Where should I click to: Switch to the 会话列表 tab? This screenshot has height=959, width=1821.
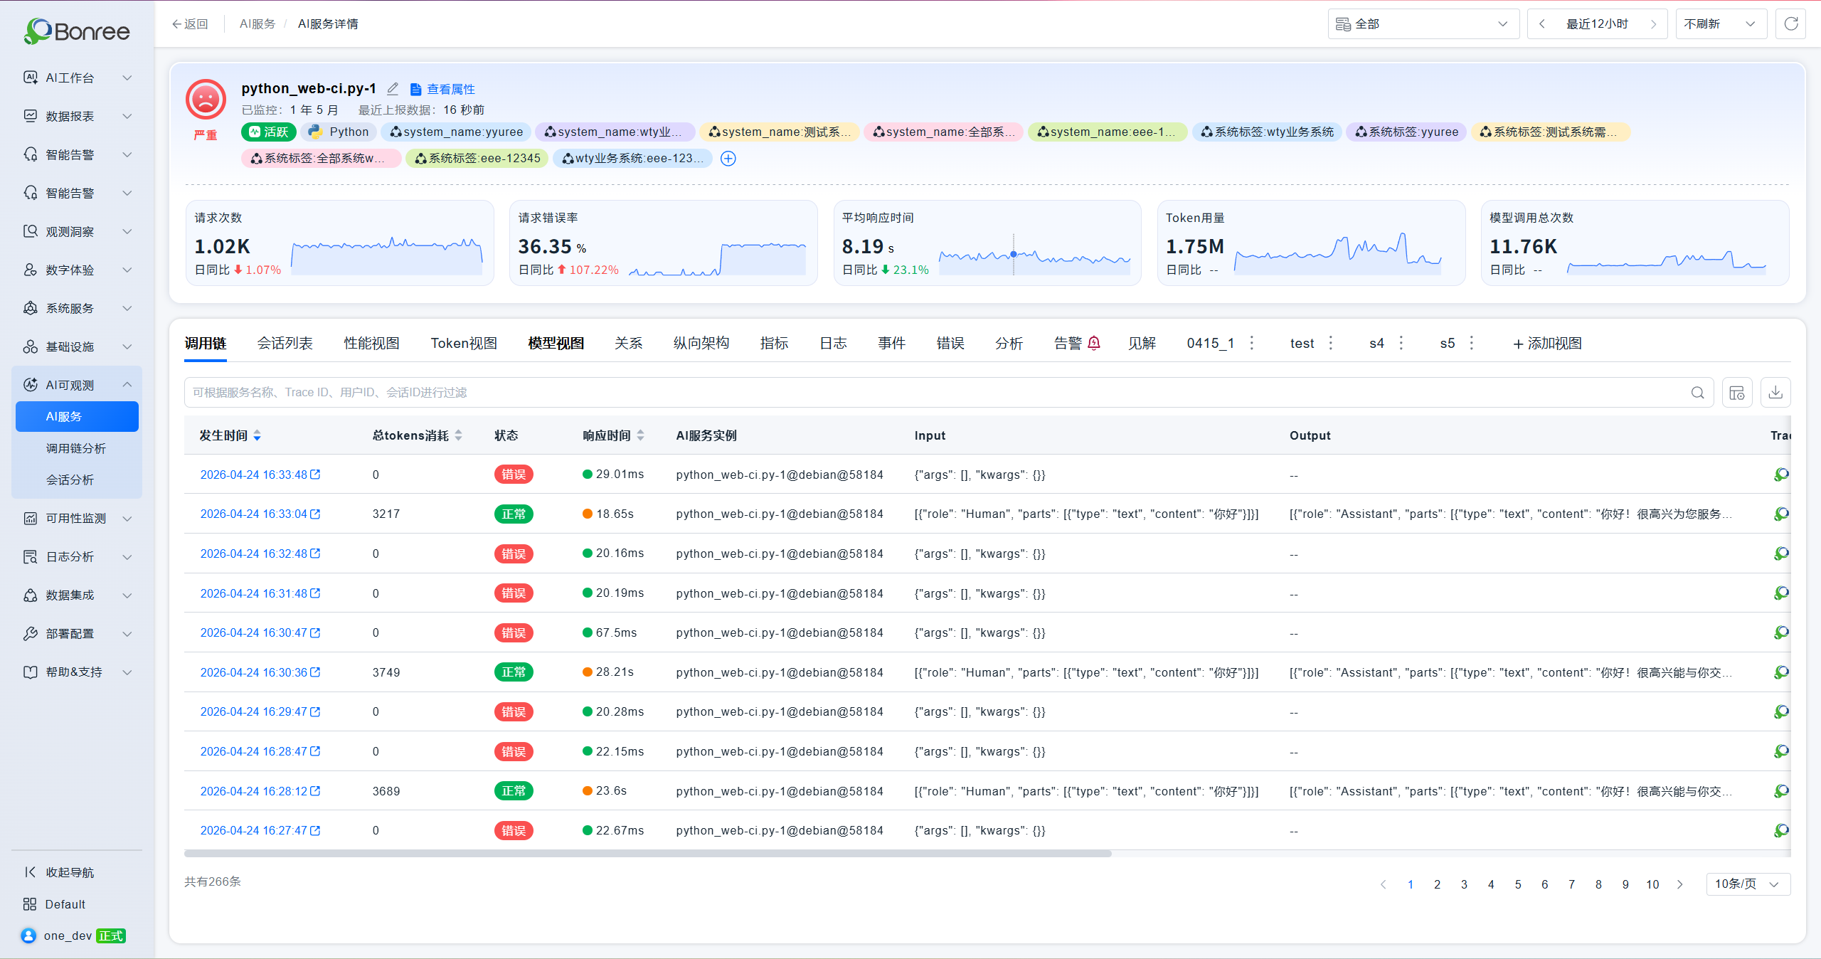[285, 344]
